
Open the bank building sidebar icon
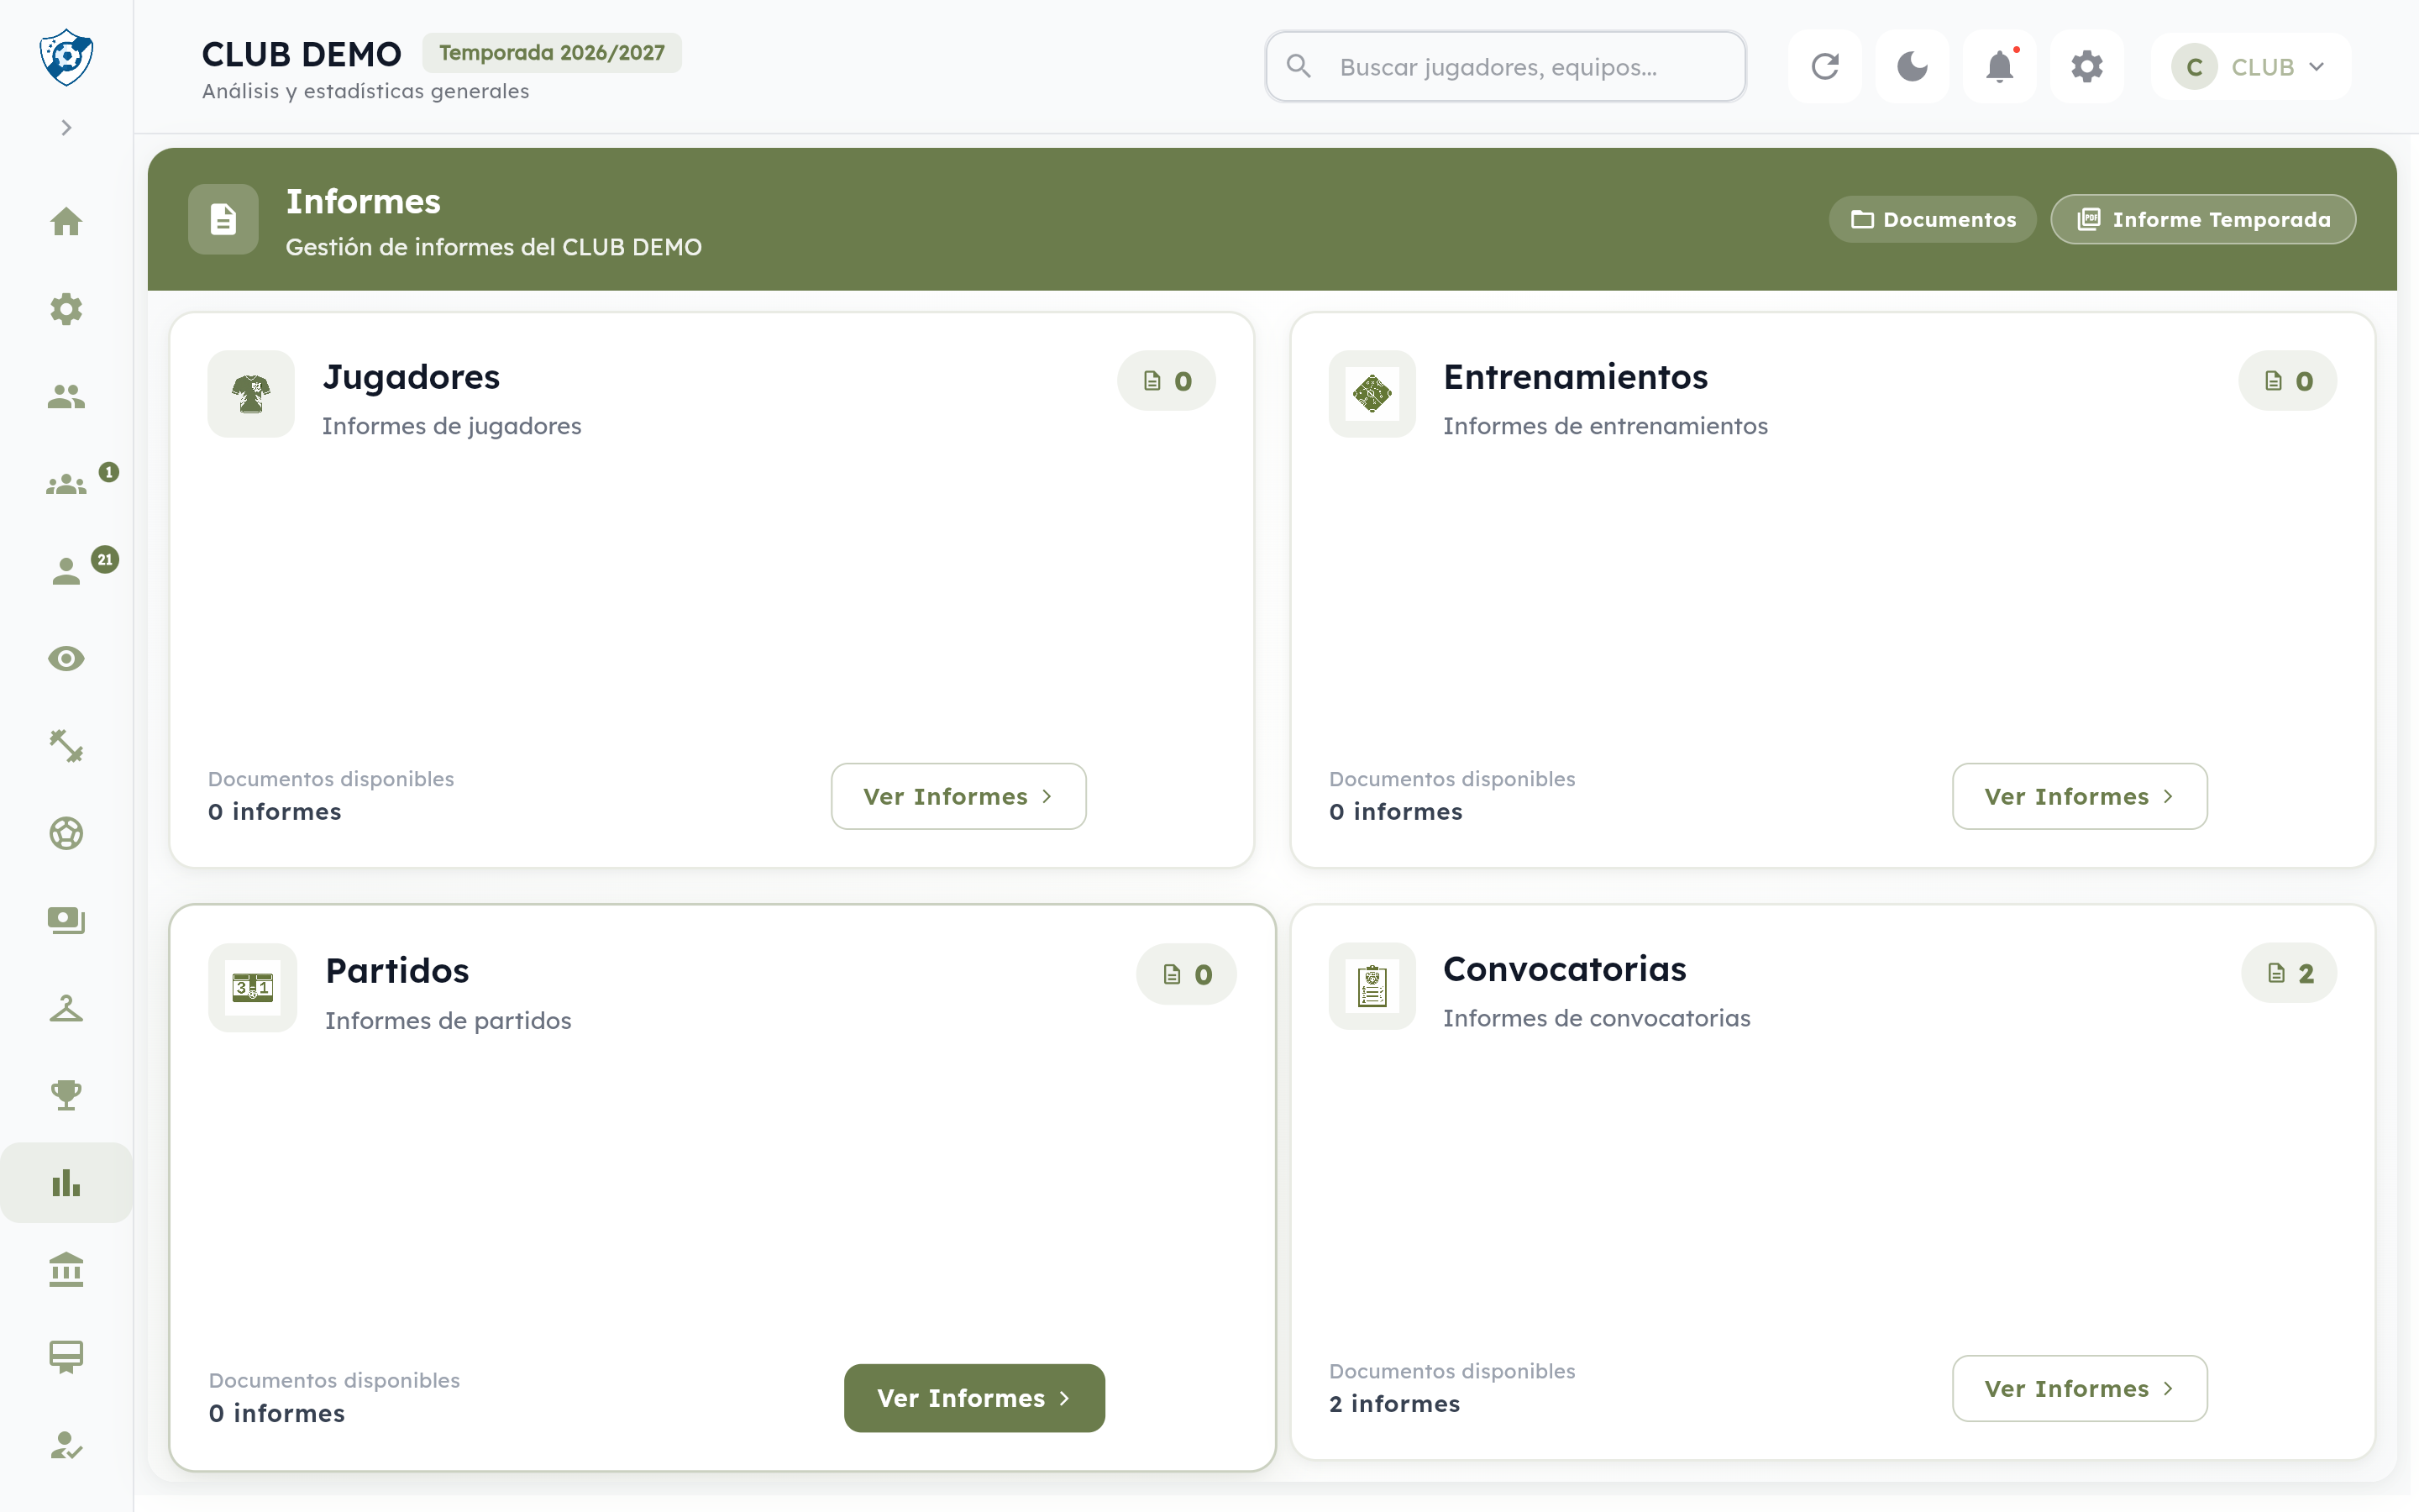tap(66, 1270)
